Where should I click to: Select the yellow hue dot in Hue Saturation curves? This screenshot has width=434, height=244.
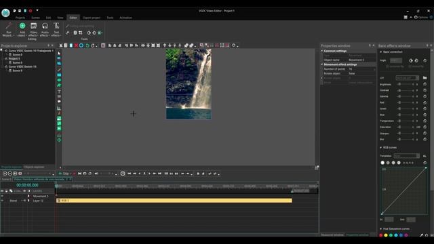[x=386, y=235]
